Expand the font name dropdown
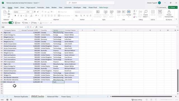The height and width of the screenshot is (101, 179). click(x=26, y=12)
